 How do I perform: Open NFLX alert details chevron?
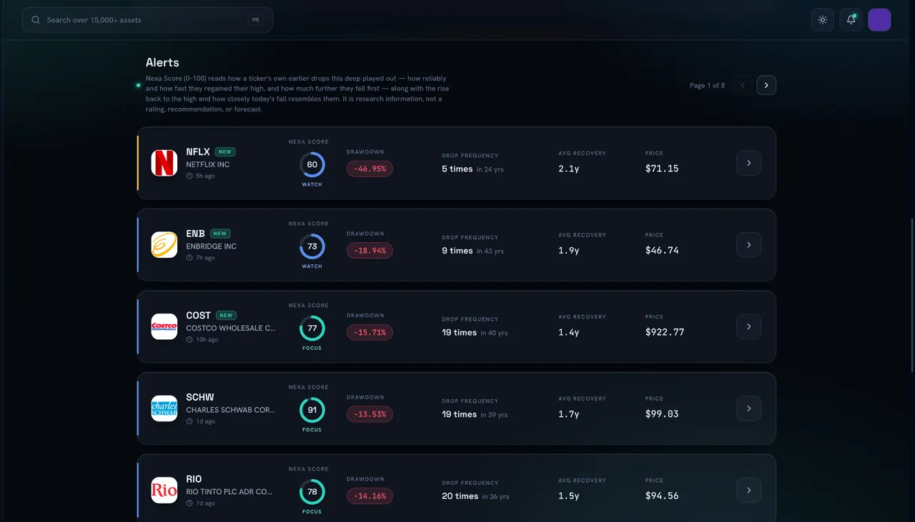point(748,163)
